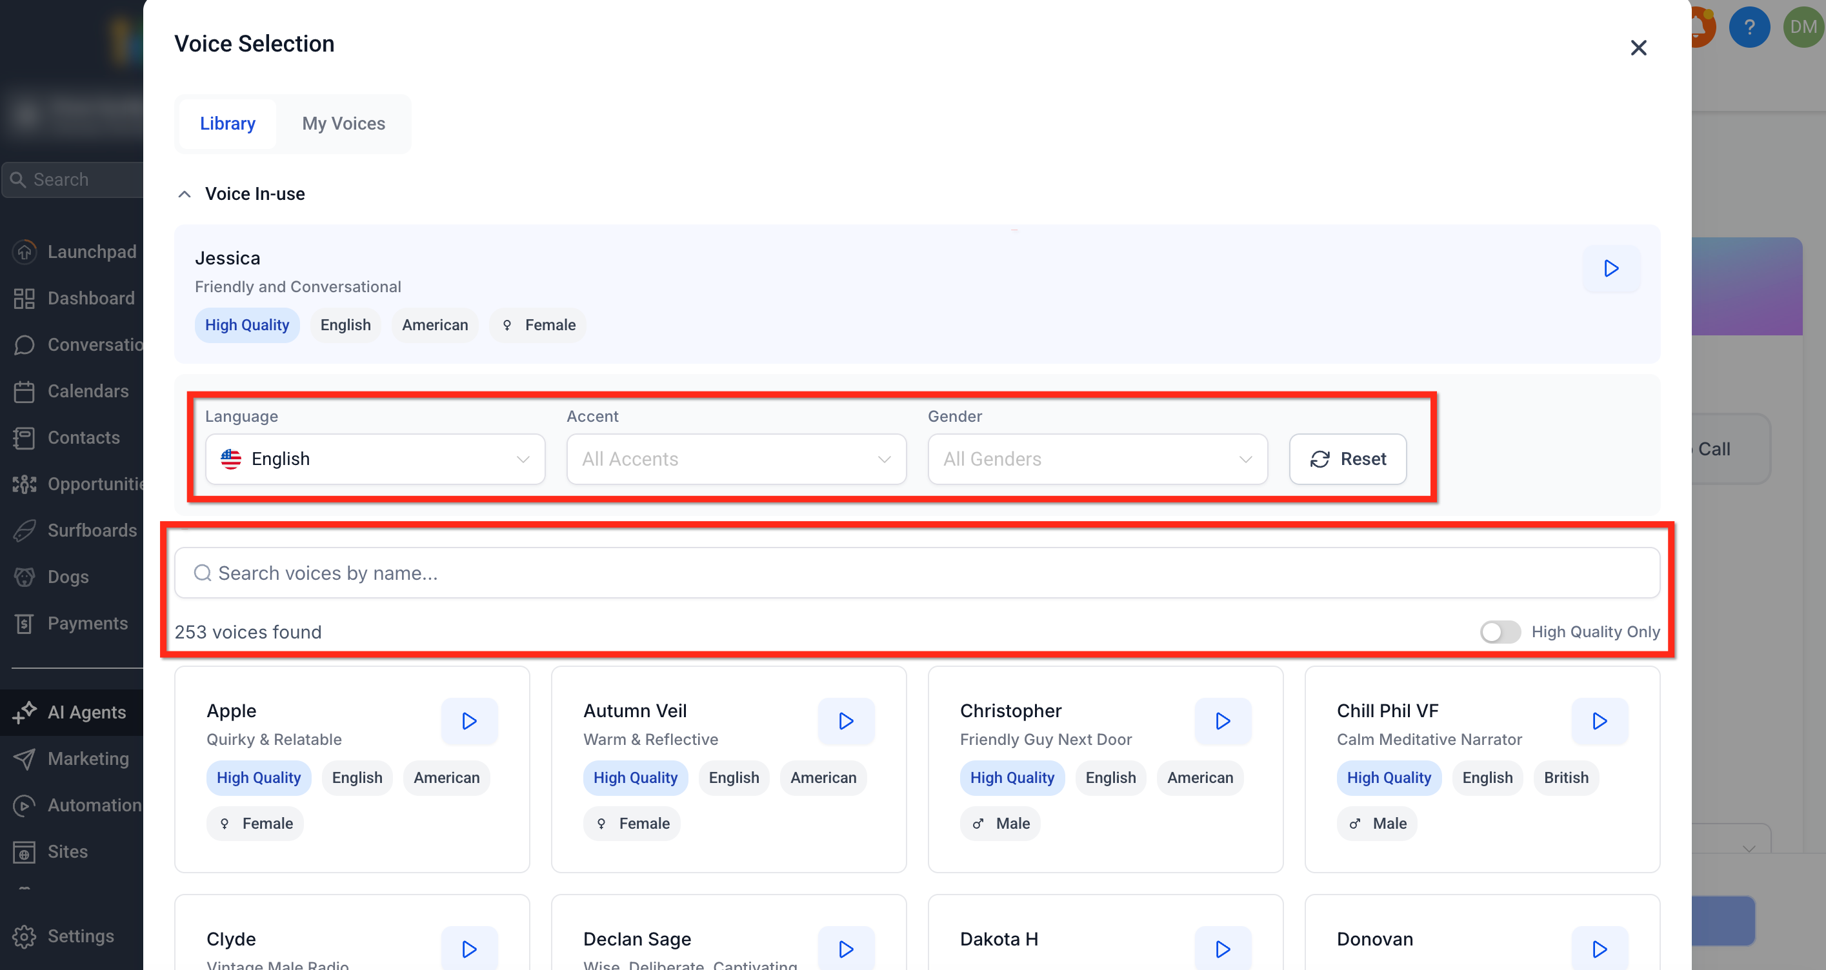
Task: Open Marketing in sidebar
Action: pyautogui.click(x=88, y=758)
